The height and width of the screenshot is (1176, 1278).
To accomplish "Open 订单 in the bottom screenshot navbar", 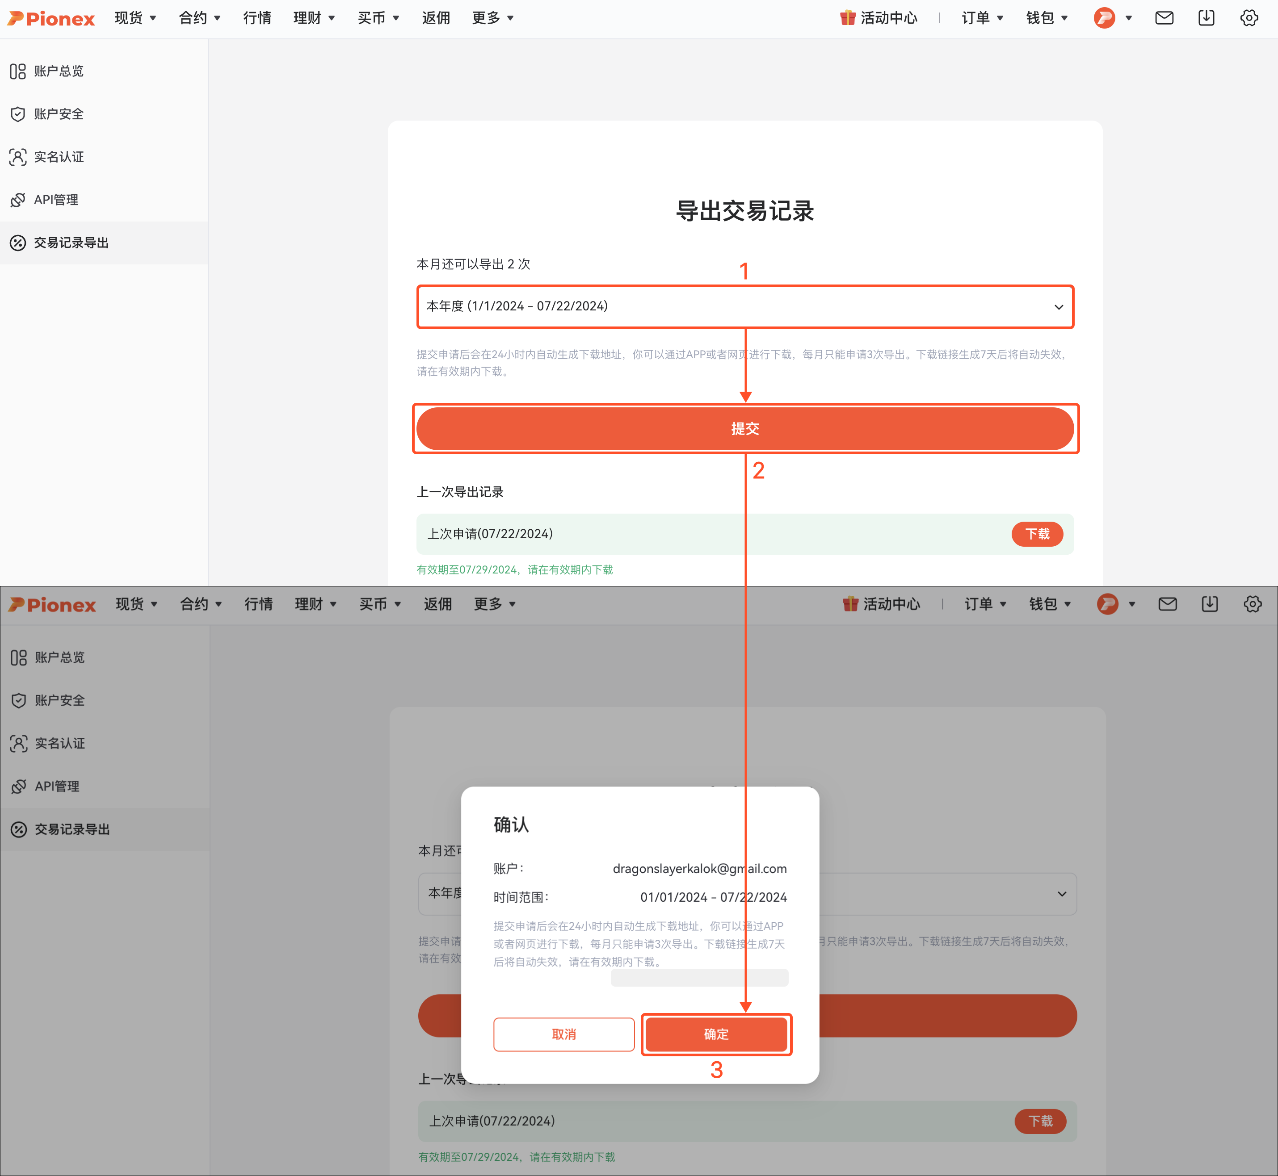I will pos(986,604).
